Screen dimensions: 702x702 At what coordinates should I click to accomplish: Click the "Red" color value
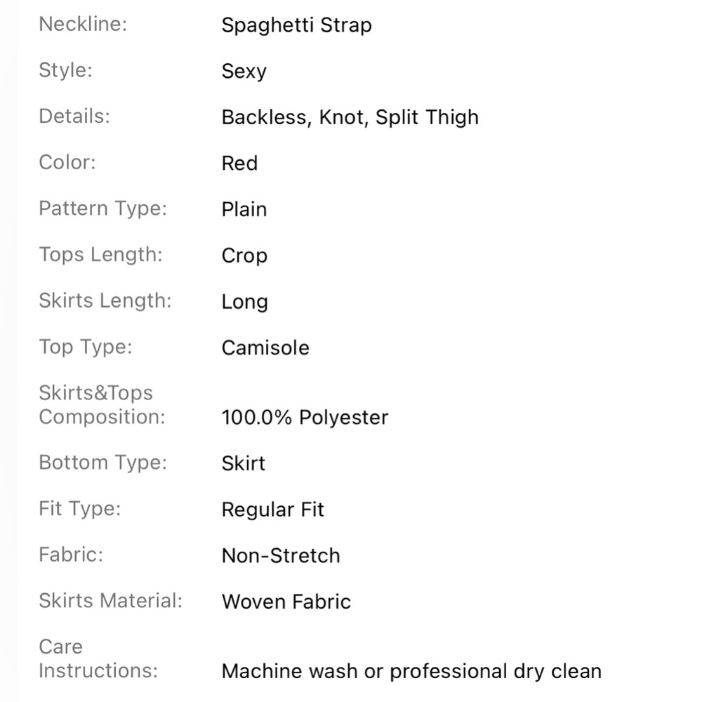point(239,164)
